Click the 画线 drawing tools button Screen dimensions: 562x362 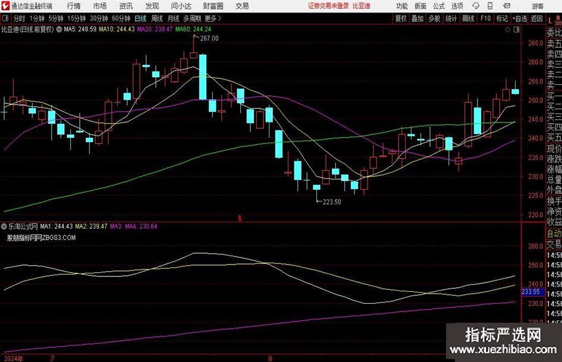pos(468,18)
